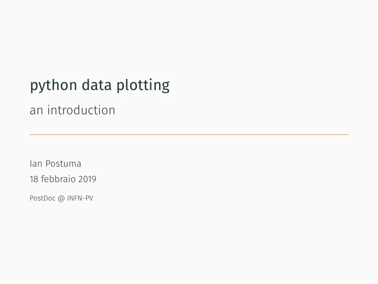The image size is (378, 284).
Task: Click the "PostDoc" affiliation word
Action: click(43, 198)
